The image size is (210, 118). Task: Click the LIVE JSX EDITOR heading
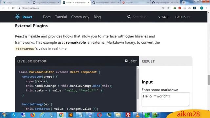tap(32, 61)
